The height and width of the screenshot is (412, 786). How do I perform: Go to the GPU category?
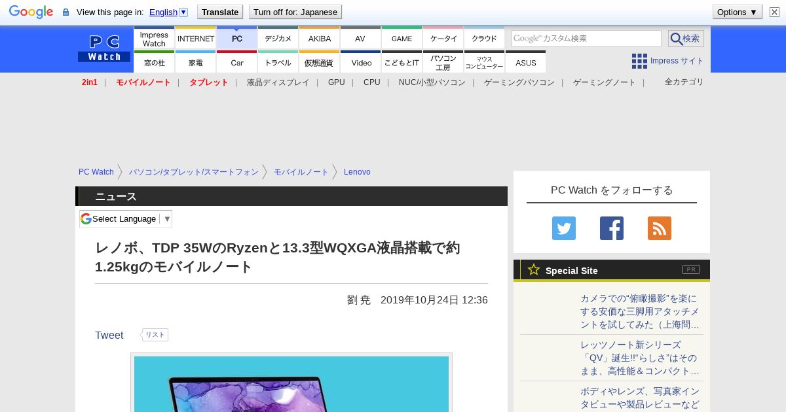pos(336,82)
